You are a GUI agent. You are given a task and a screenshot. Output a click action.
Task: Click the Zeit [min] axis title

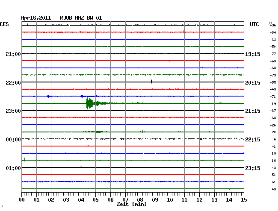click(132, 204)
